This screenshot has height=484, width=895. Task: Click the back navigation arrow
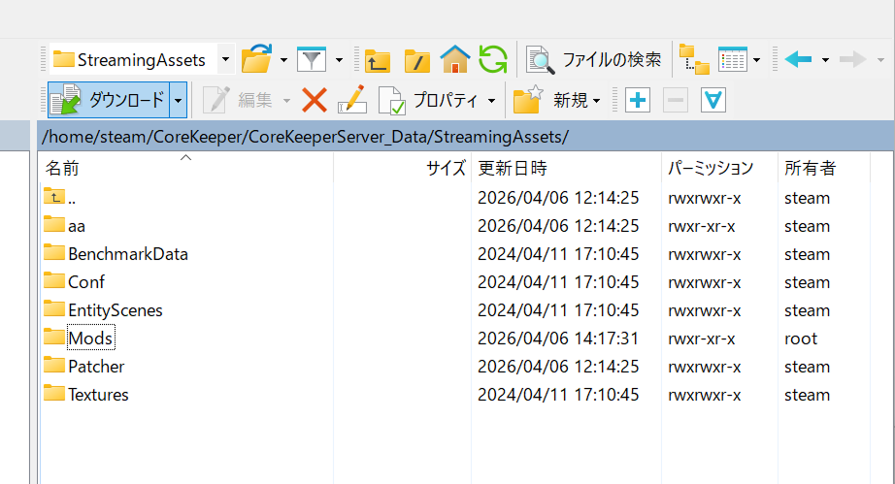pyautogui.click(x=798, y=60)
